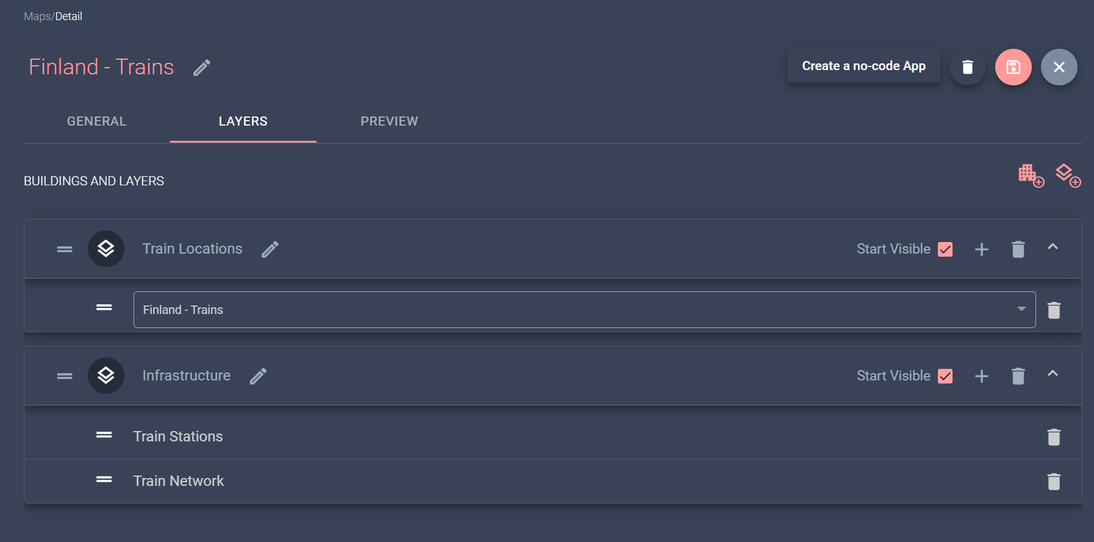Delete the Train Network sublayer

tap(1053, 481)
